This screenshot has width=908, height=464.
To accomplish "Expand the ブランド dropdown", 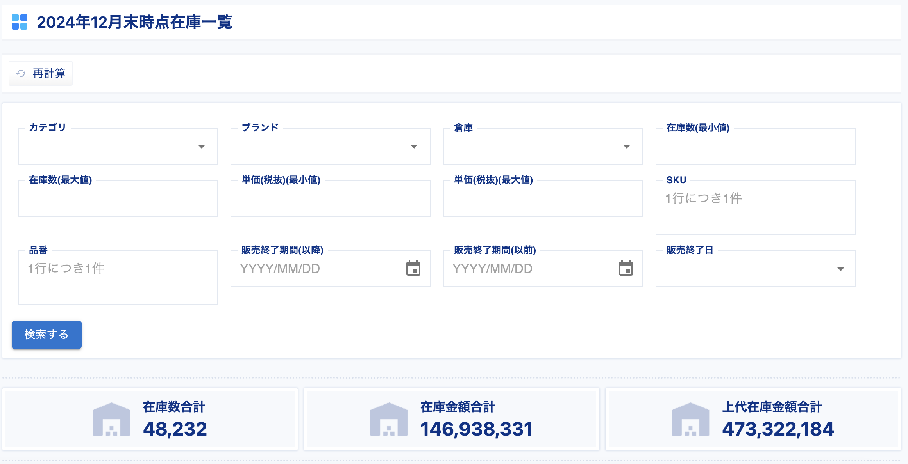I will coord(331,146).
